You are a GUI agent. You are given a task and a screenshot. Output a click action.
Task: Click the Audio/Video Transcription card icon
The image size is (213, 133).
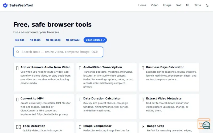(x=80, y=68)
